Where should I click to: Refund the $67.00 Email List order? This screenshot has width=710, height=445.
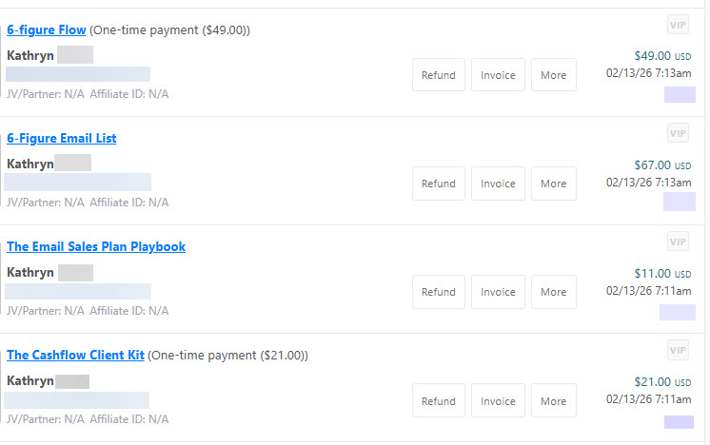(439, 184)
